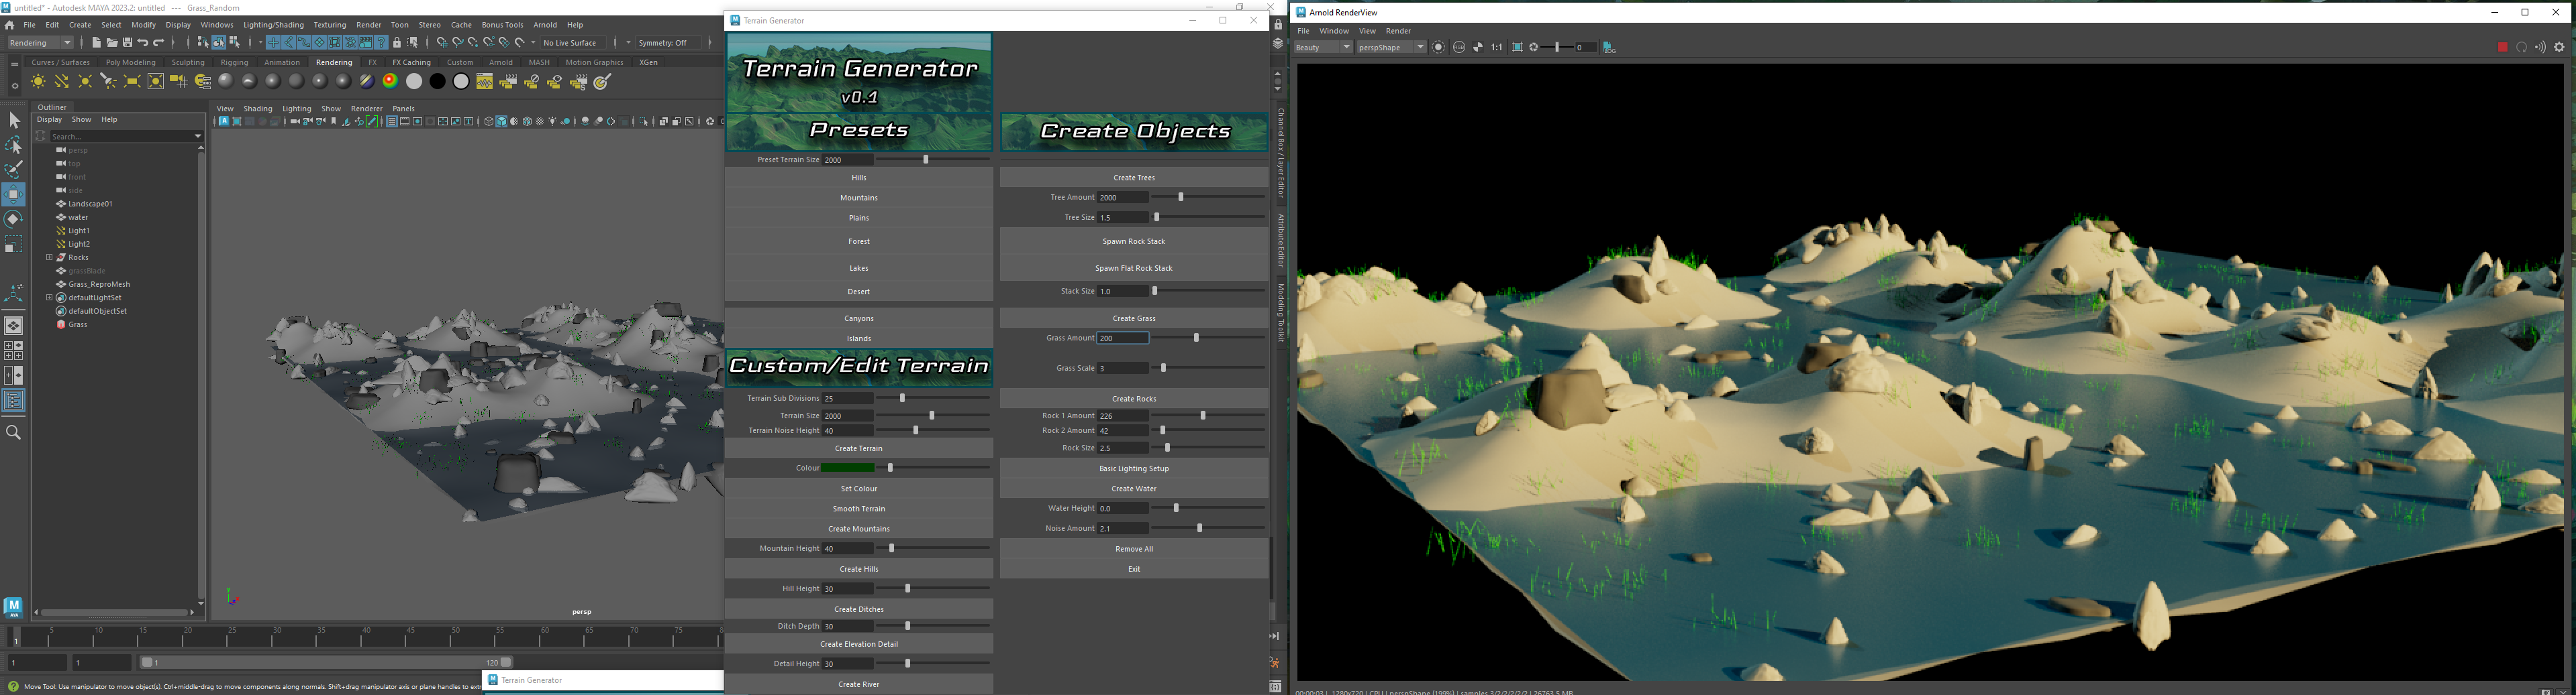
Task: Open Hypershade from the Rendering shelf
Action: 485,82
